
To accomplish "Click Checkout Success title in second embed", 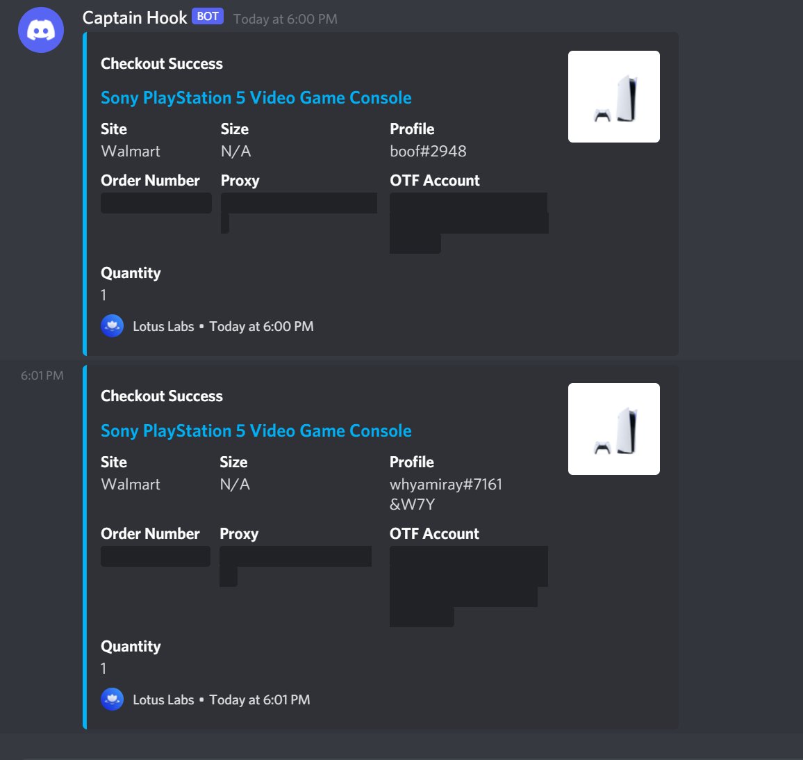I will coord(162,396).
